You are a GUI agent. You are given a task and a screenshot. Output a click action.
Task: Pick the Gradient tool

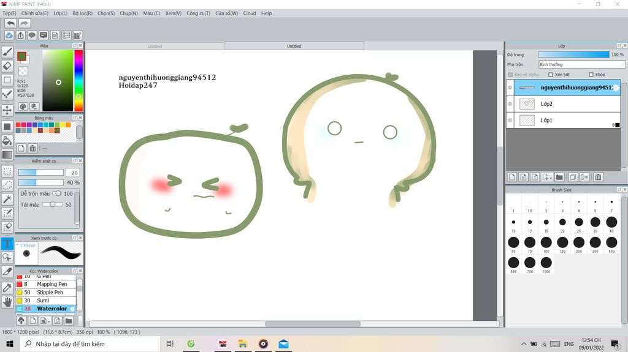(x=7, y=155)
